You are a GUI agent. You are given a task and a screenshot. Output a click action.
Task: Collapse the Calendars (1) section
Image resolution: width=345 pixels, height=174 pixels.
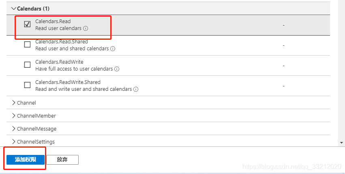click(14, 8)
